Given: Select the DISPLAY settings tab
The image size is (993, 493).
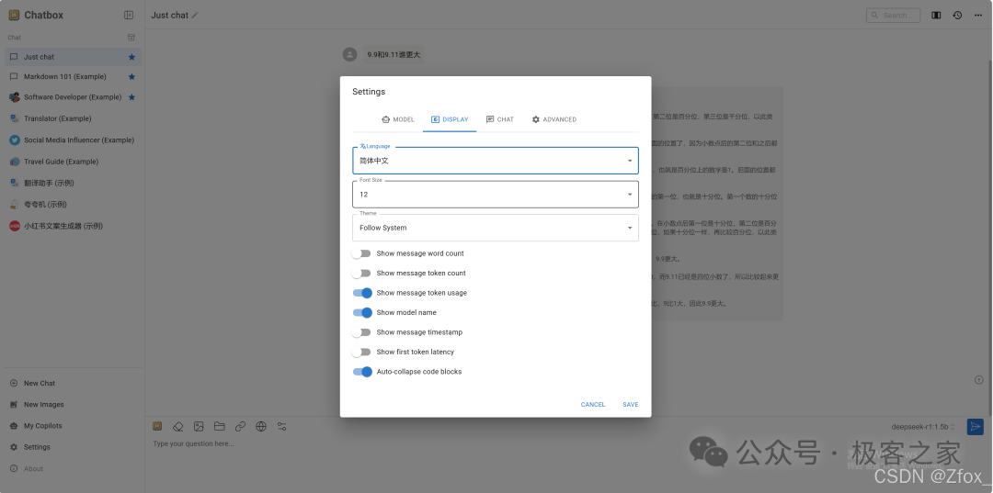Looking at the screenshot, I should [450, 119].
